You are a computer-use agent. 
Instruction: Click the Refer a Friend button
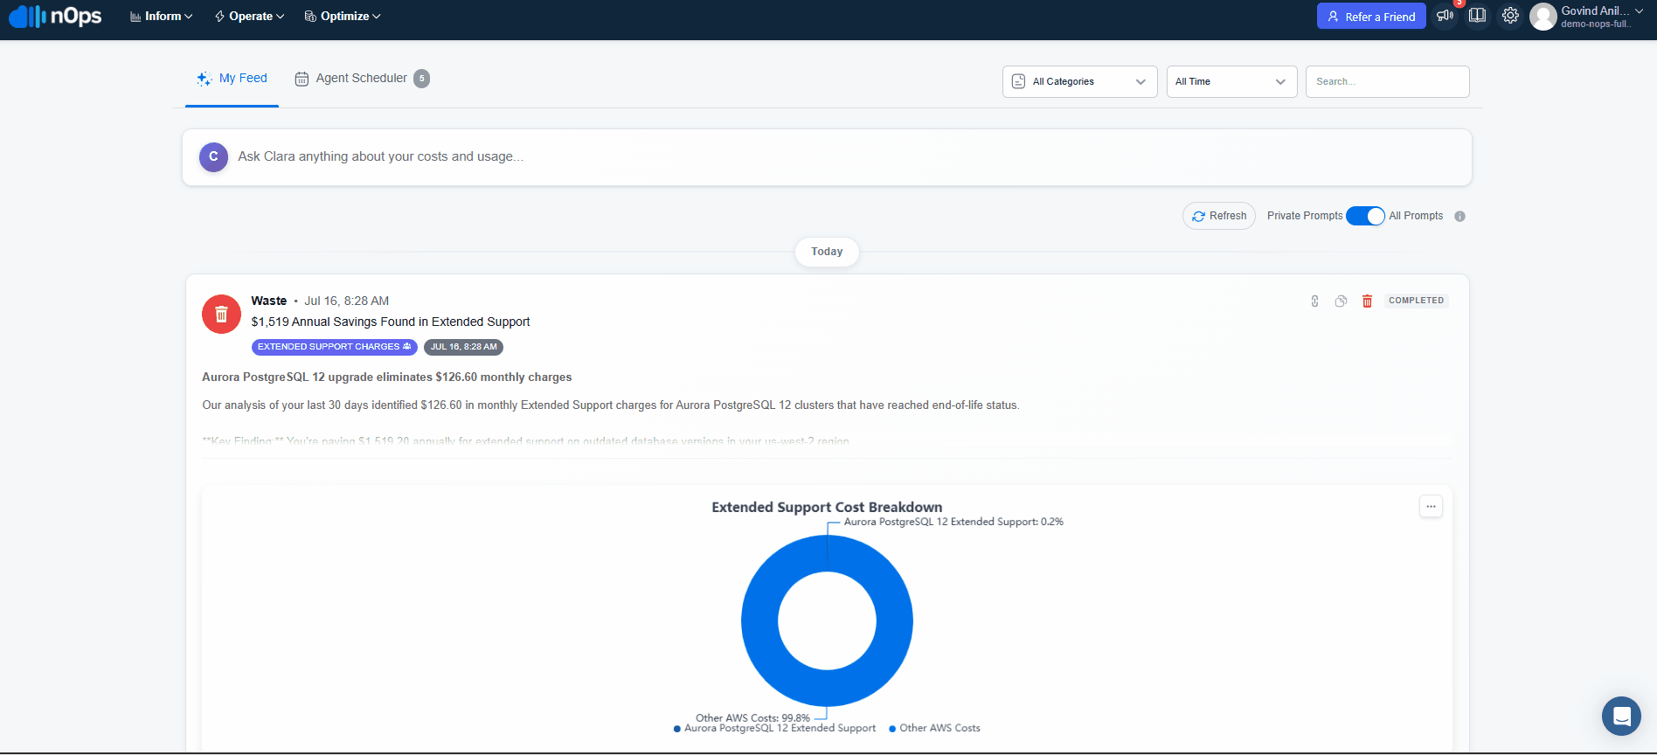point(1371,17)
